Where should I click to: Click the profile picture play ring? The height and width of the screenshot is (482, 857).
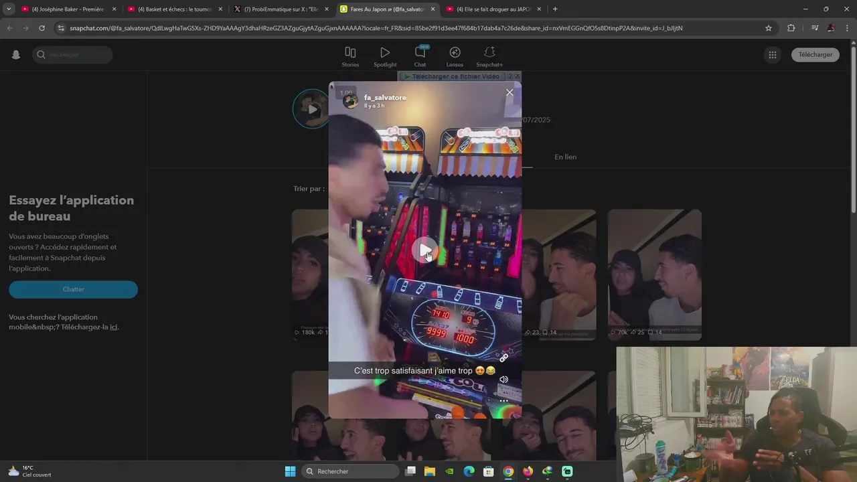[x=312, y=108]
